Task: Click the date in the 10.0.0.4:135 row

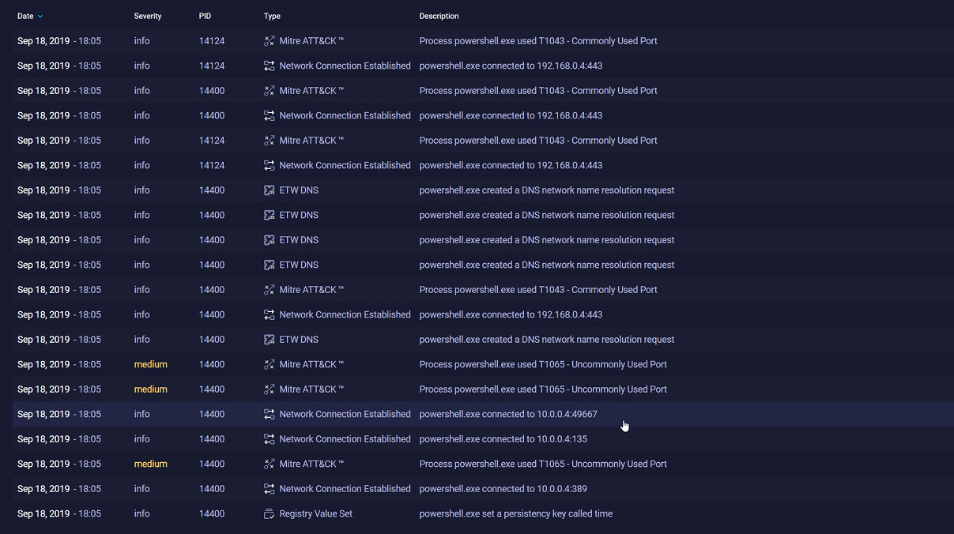Action: point(59,439)
